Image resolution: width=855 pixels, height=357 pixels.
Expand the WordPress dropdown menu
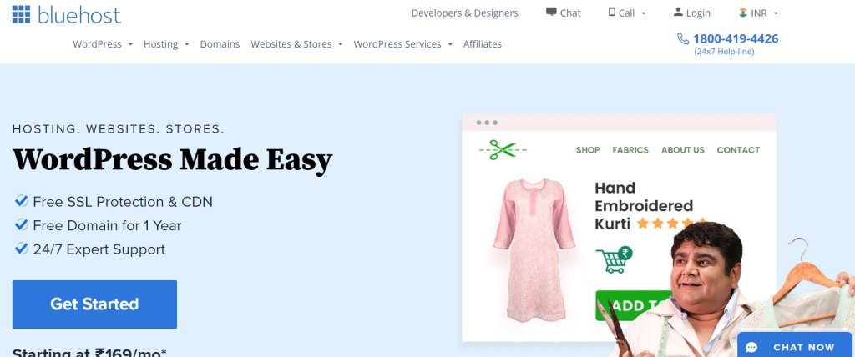tap(103, 44)
